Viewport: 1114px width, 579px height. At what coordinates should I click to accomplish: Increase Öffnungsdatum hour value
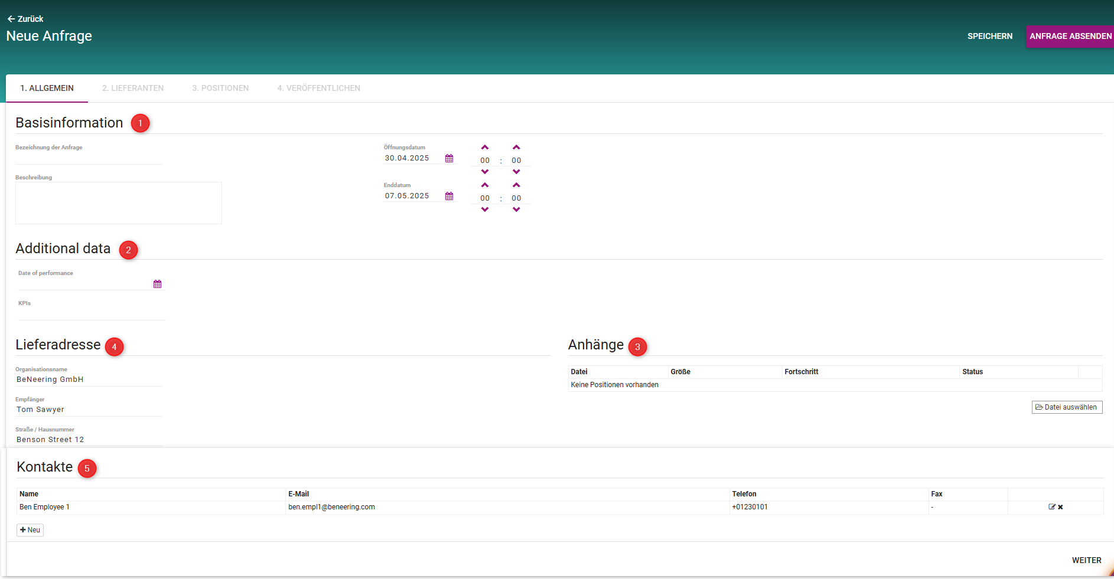pyautogui.click(x=485, y=148)
